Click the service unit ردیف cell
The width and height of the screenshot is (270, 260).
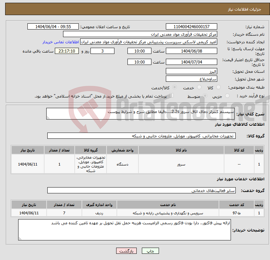tap(99, 213)
